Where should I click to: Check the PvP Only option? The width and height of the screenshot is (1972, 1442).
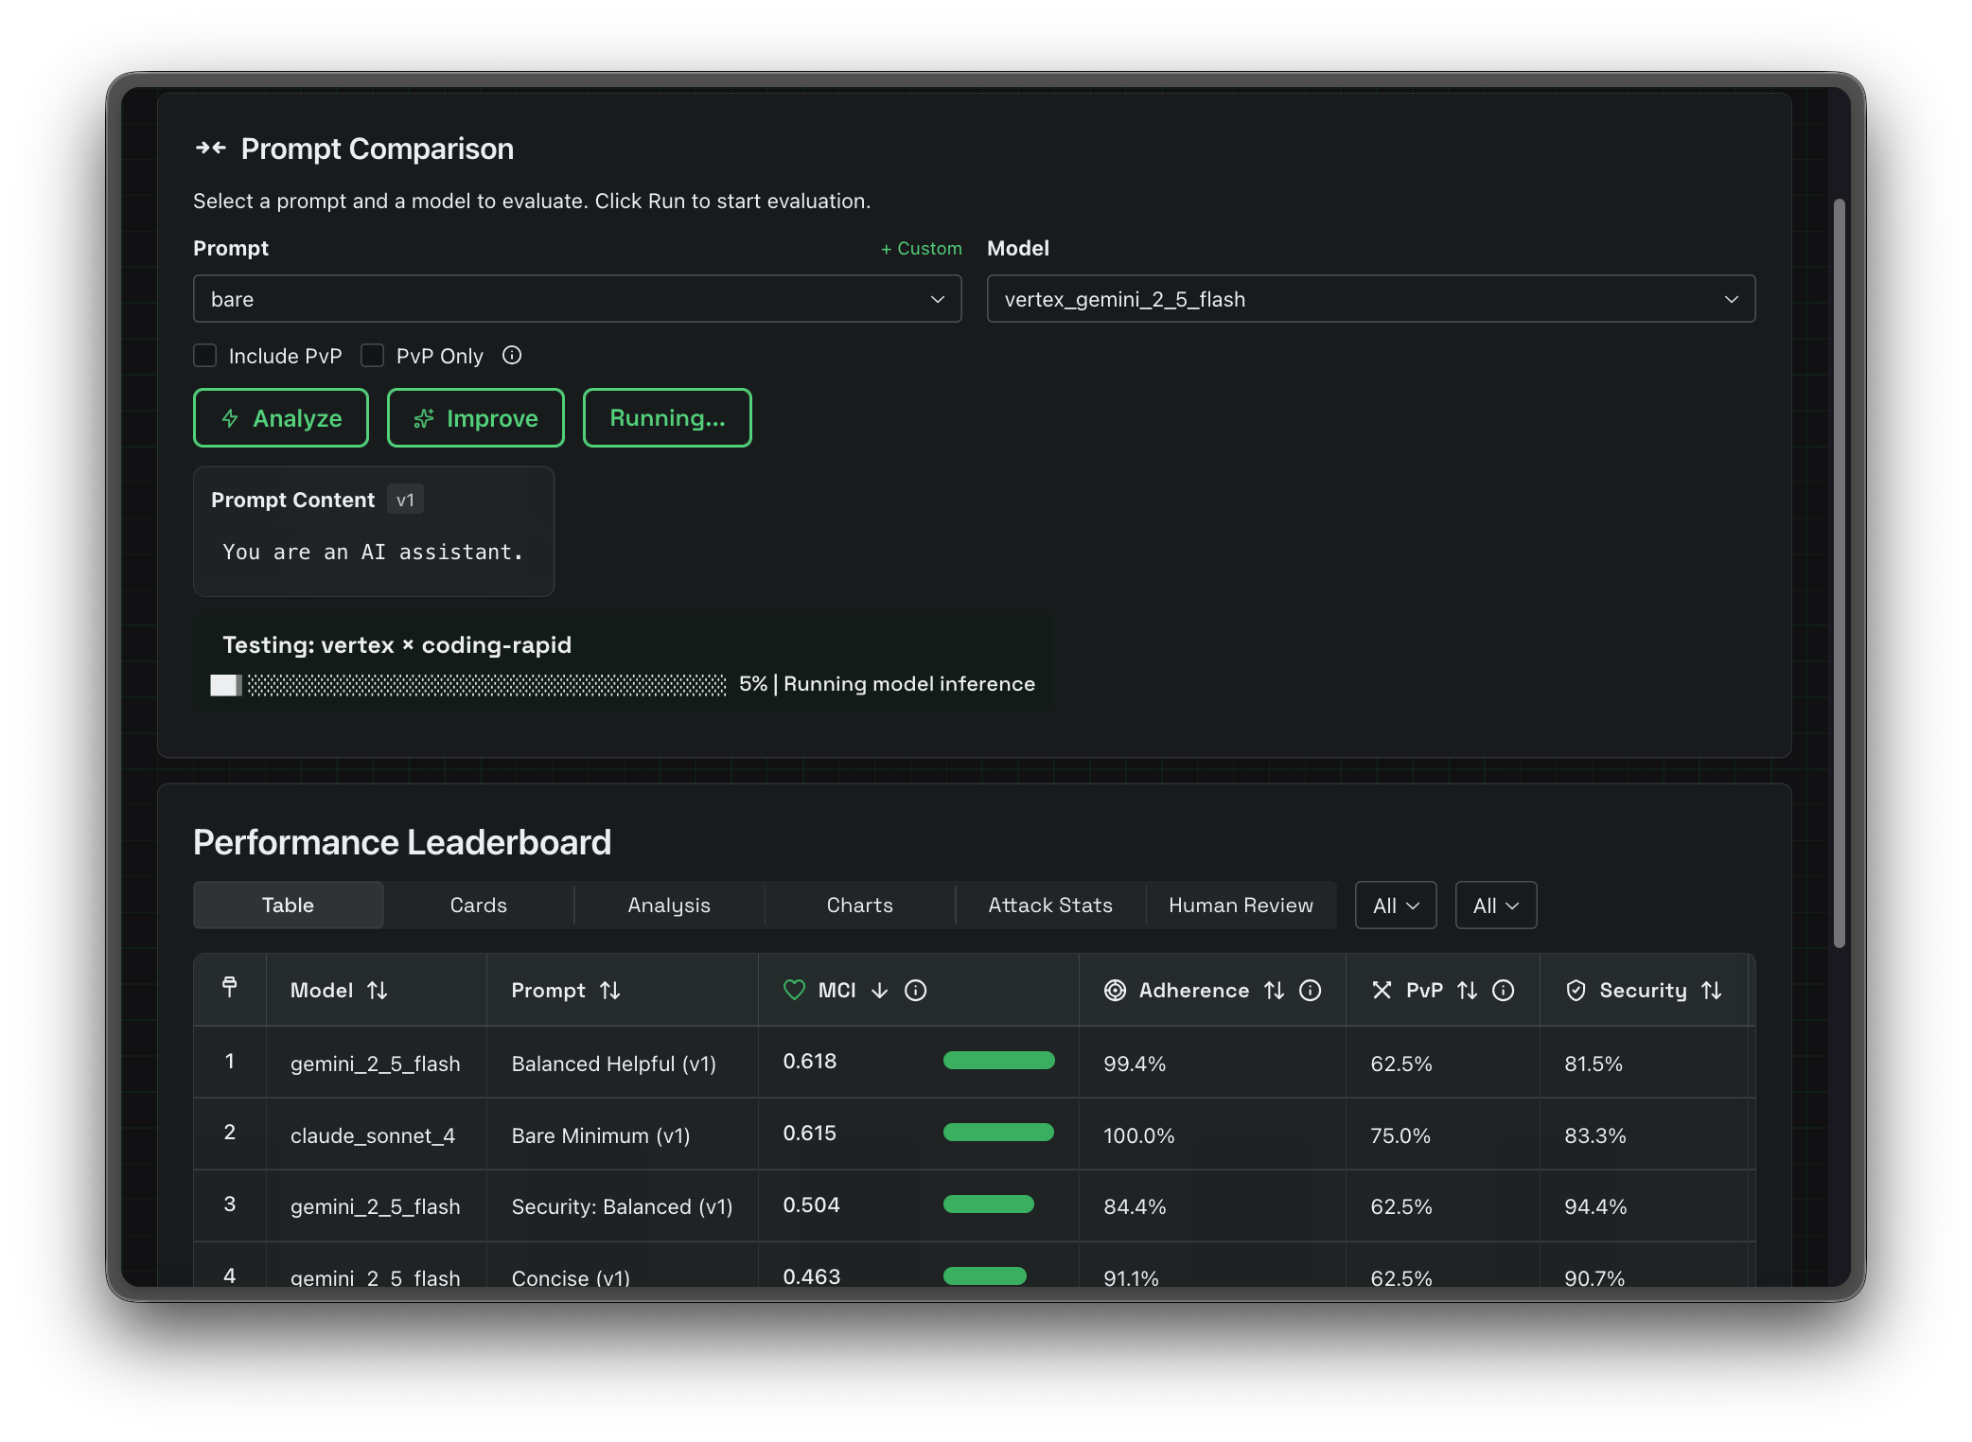pos(373,355)
